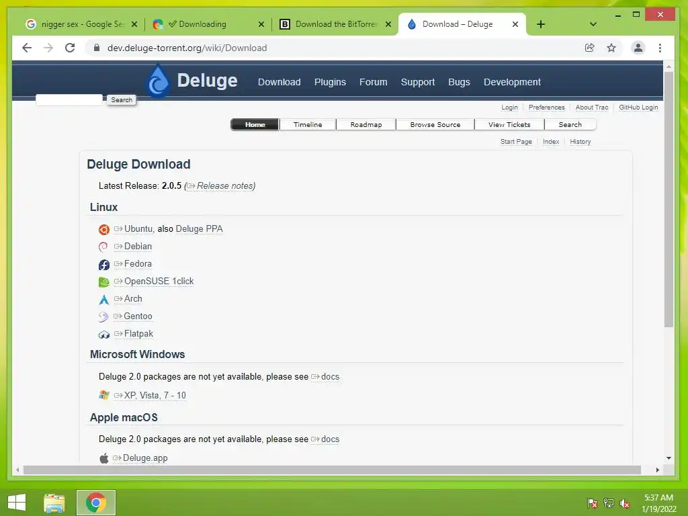688x516 pixels.
Task: Open the About Trac link
Action: click(592, 107)
